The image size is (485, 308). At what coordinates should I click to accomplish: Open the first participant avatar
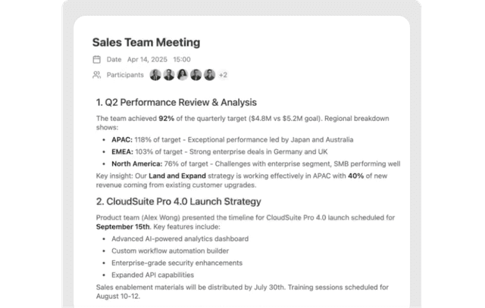tap(155, 75)
